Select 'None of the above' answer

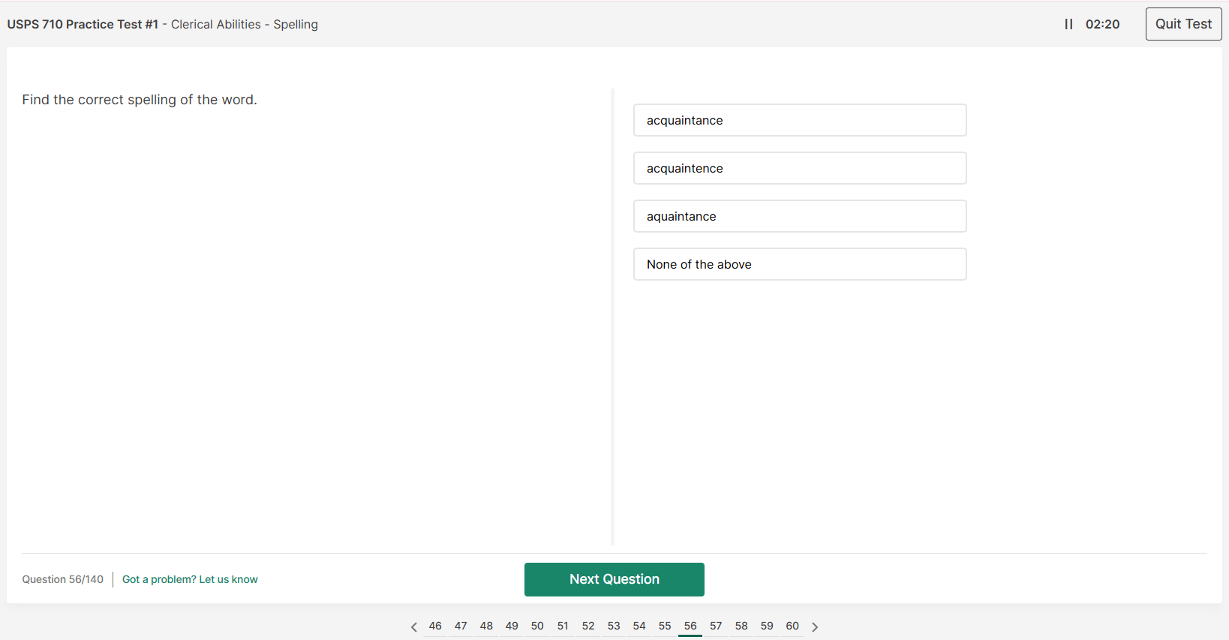(799, 264)
